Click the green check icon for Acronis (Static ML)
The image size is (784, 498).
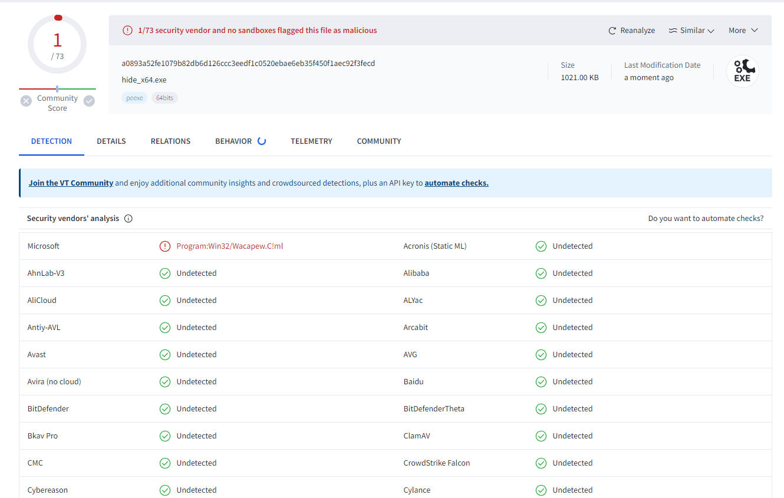tap(541, 246)
